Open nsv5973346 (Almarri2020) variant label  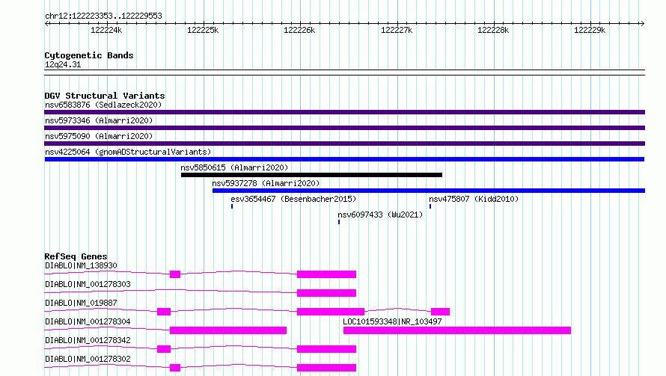[x=99, y=120]
